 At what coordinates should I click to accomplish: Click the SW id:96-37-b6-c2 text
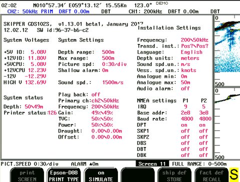(62, 30)
